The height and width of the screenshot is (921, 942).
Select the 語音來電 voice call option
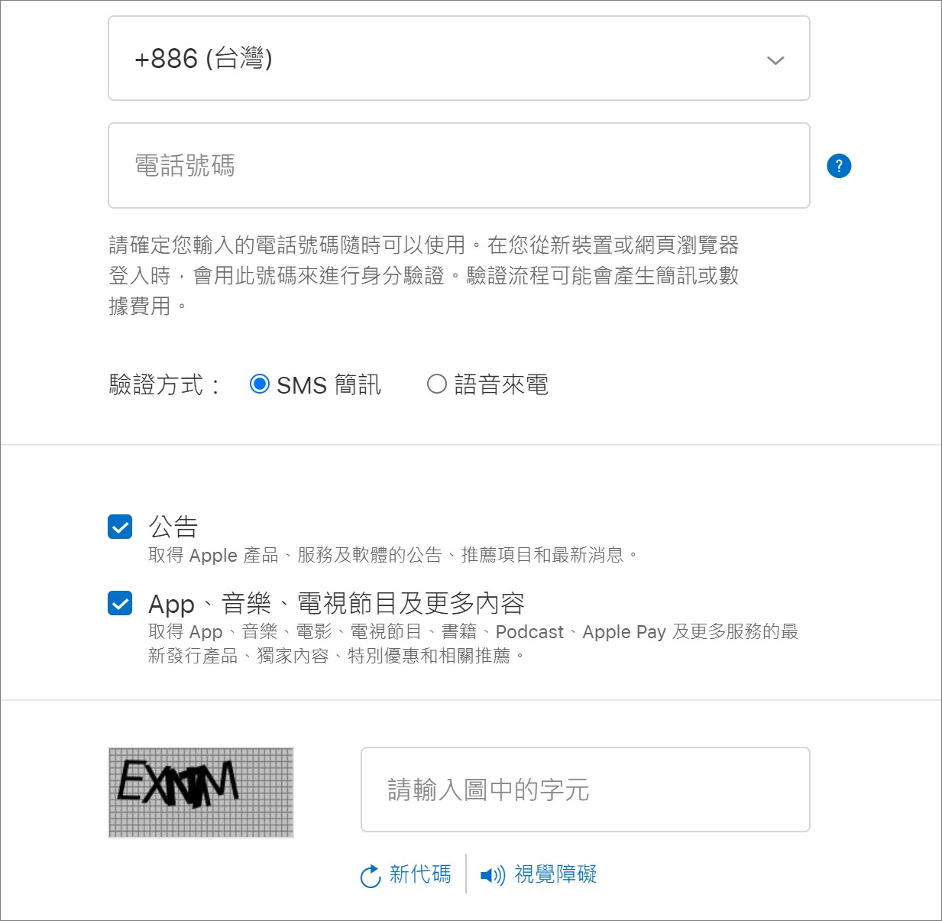coord(436,384)
